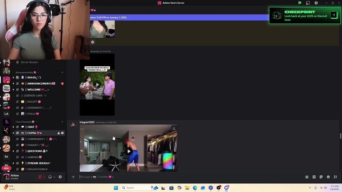Open the Help question mark icon
This screenshot has width=342, height=192.
[316, 3]
